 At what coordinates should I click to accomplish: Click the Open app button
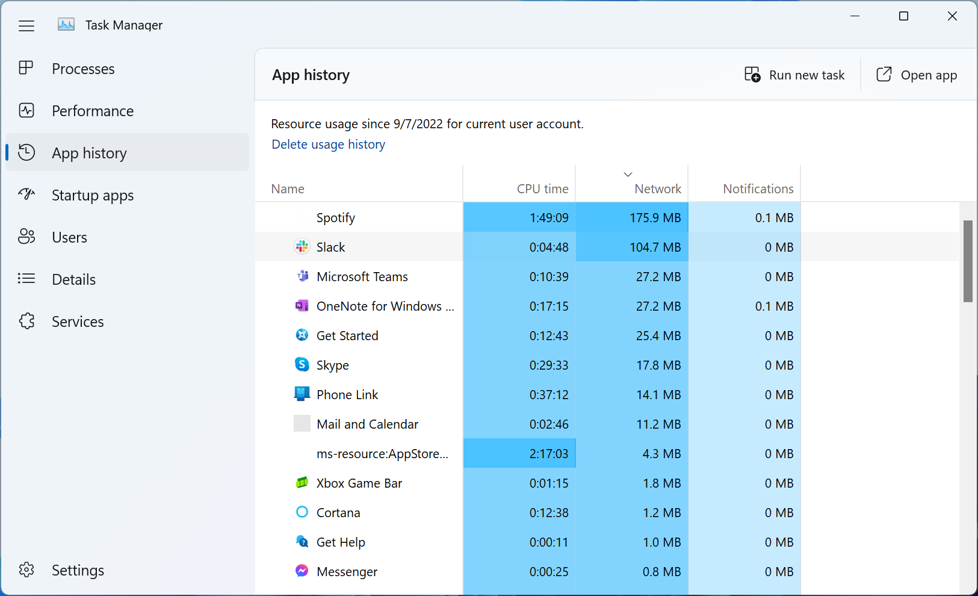[916, 75]
